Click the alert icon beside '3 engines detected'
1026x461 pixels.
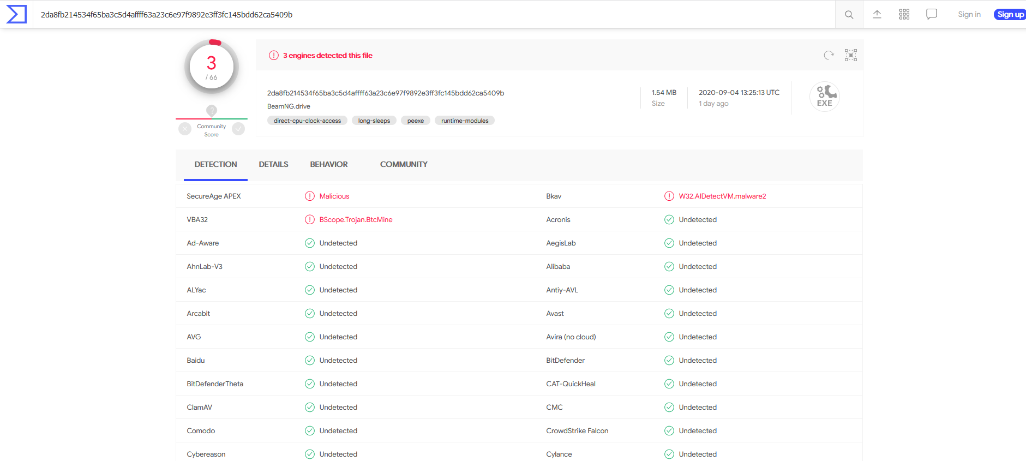(x=274, y=55)
